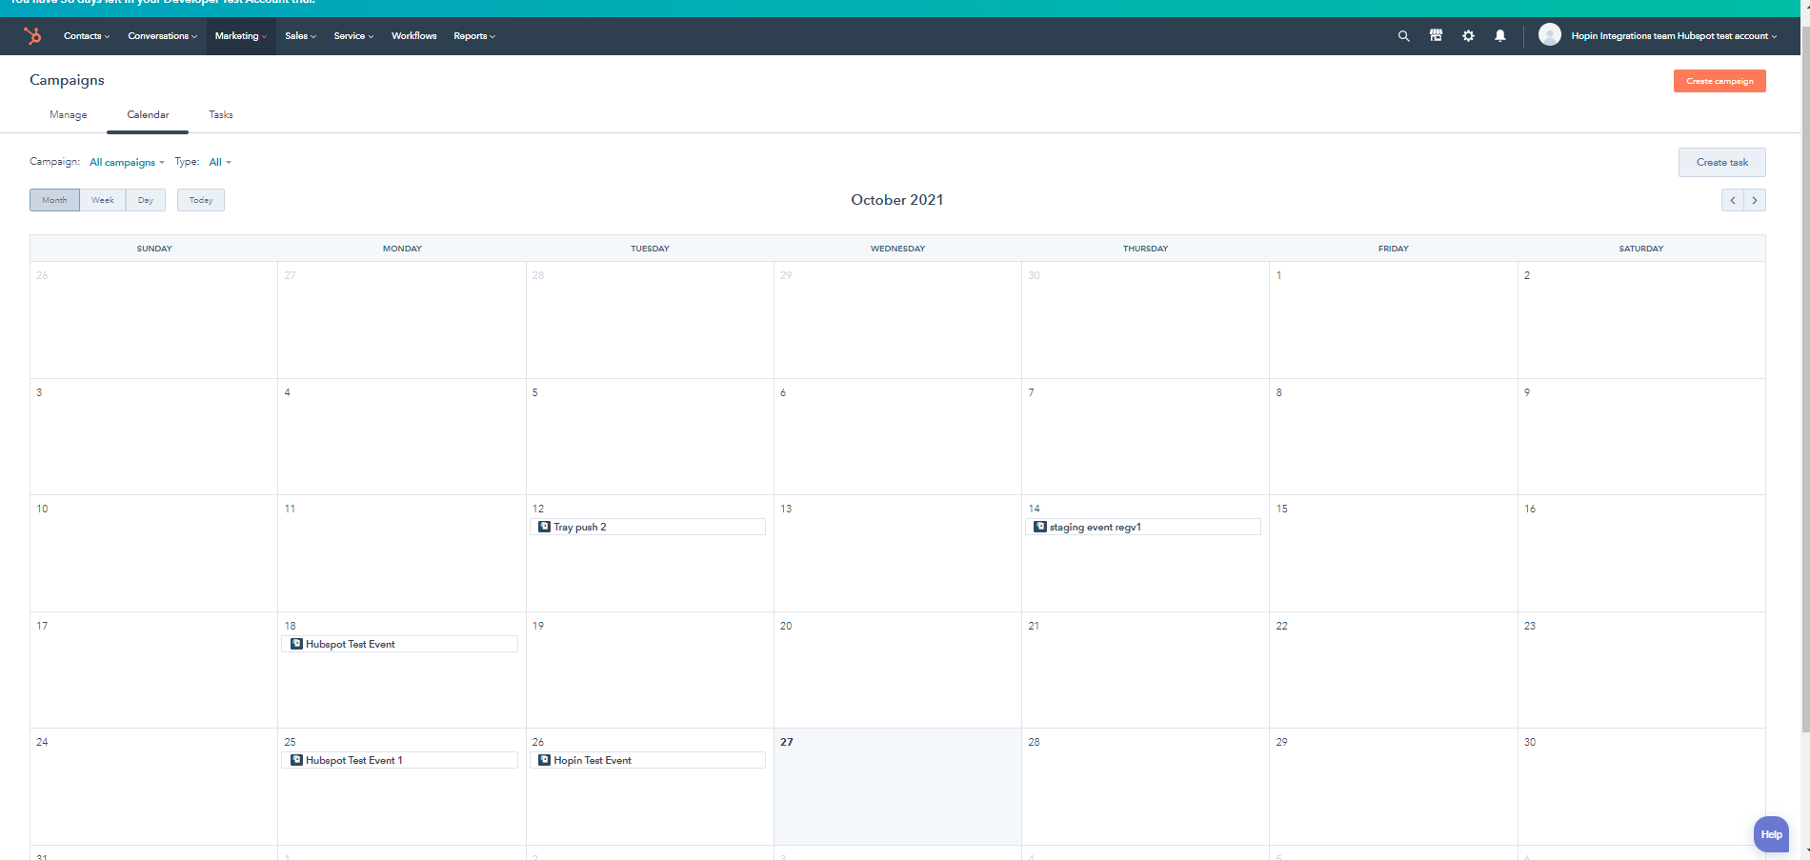The width and height of the screenshot is (1810, 860).
Task: Click date number 20
Action: click(786, 626)
